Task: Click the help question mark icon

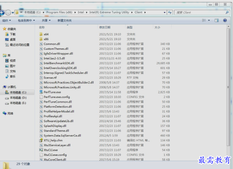Action: pyautogui.click(x=225, y=20)
